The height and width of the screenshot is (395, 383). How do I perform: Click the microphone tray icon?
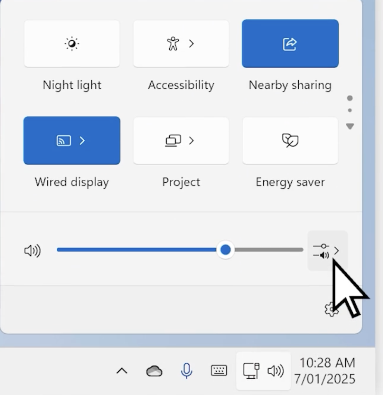(186, 371)
